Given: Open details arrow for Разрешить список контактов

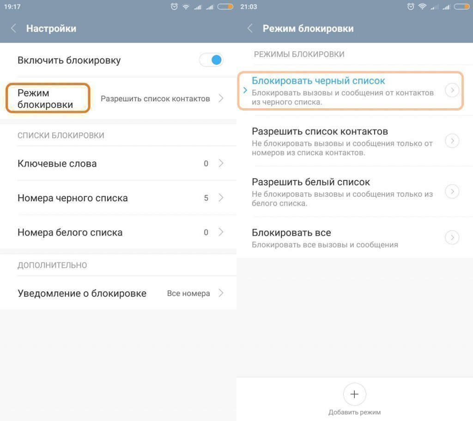Looking at the screenshot, I should click(452, 141).
